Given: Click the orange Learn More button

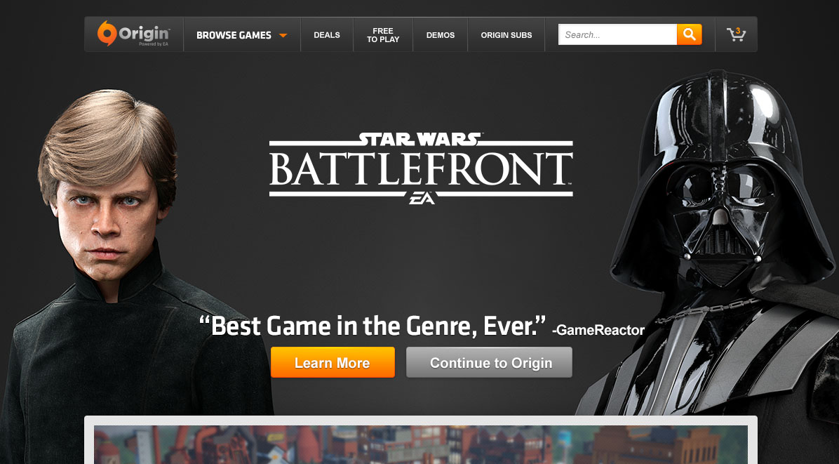Looking at the screenshot, I should pyautogui.click(x=333, y=362).
